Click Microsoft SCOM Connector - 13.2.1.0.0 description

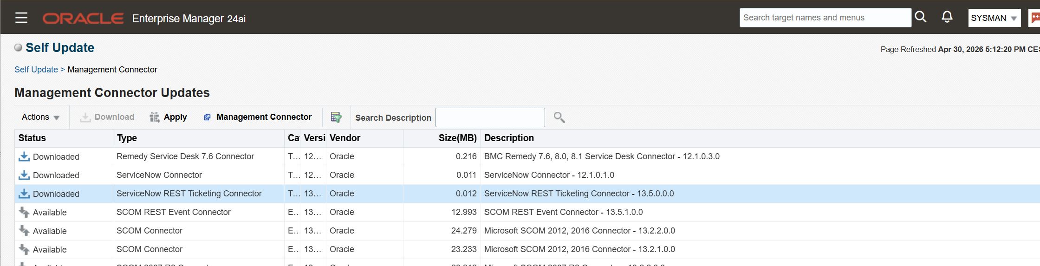coord(579,249)
